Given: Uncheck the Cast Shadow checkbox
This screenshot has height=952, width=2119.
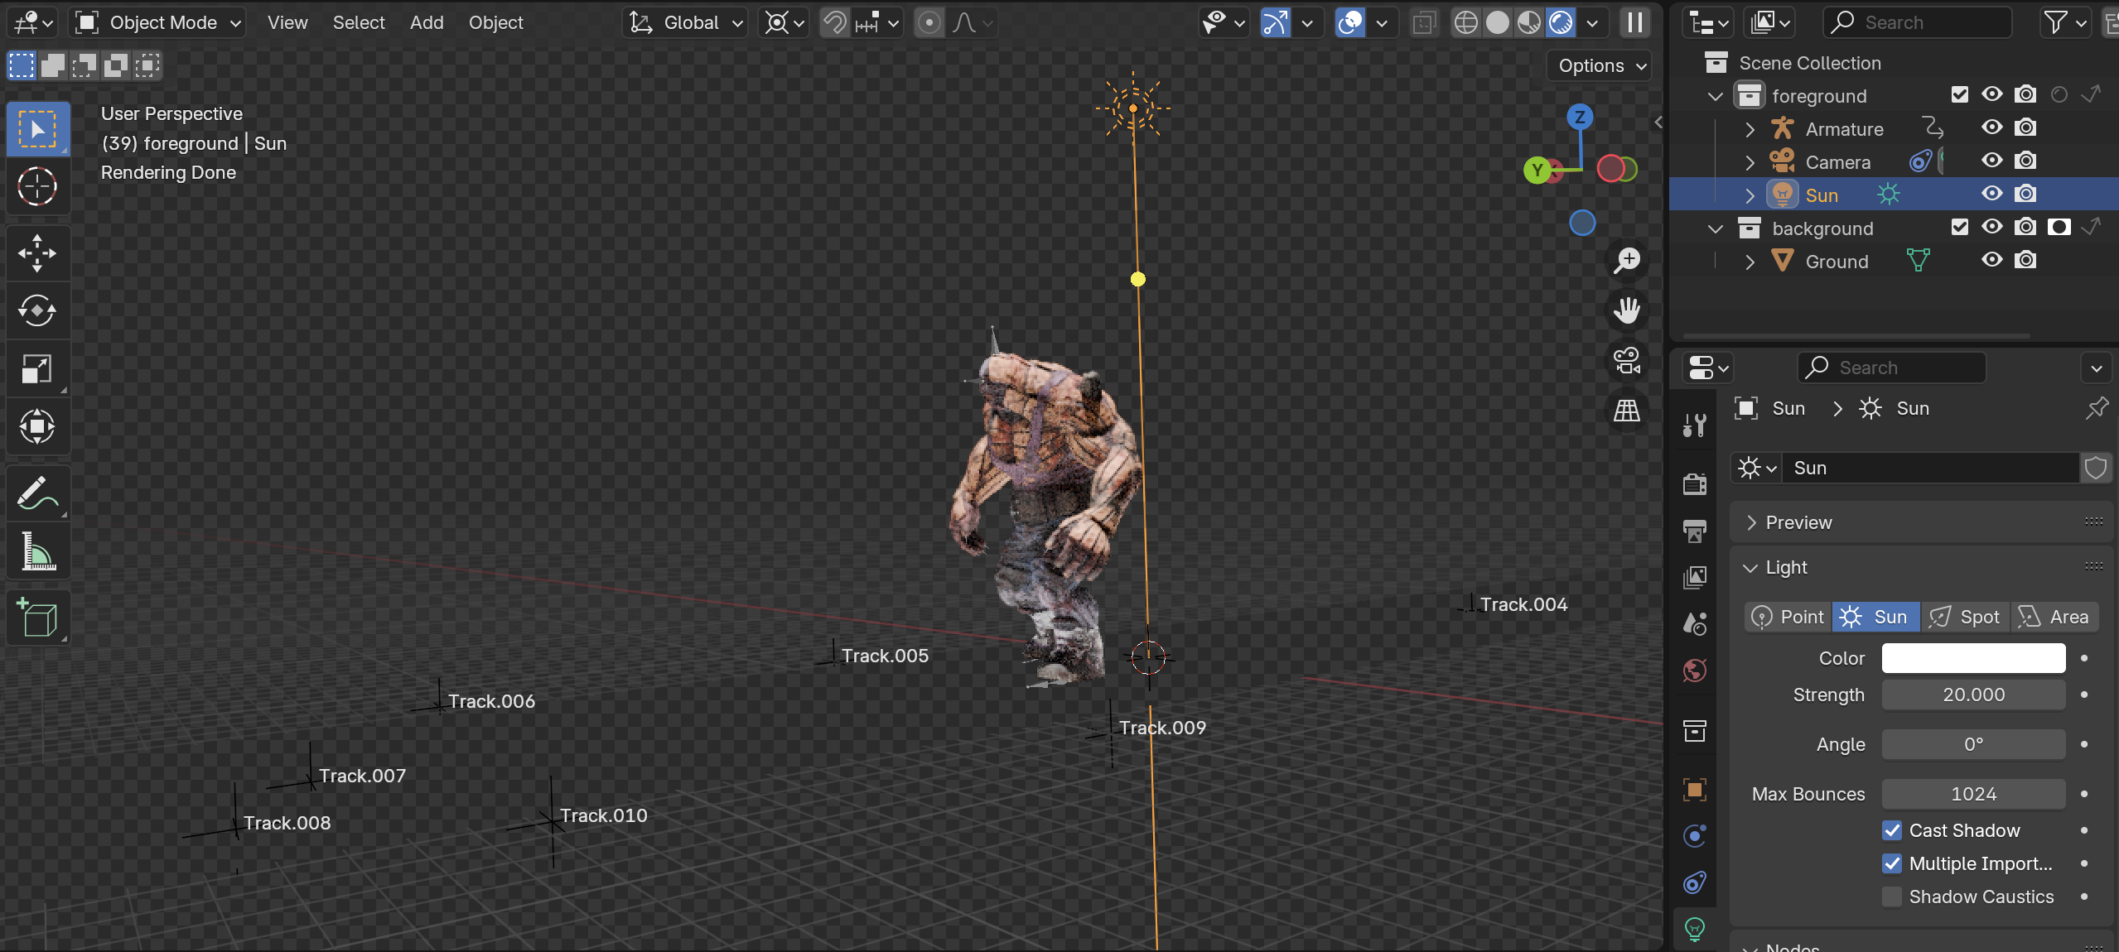Looking at the screenshot, I should [1892, 830].
